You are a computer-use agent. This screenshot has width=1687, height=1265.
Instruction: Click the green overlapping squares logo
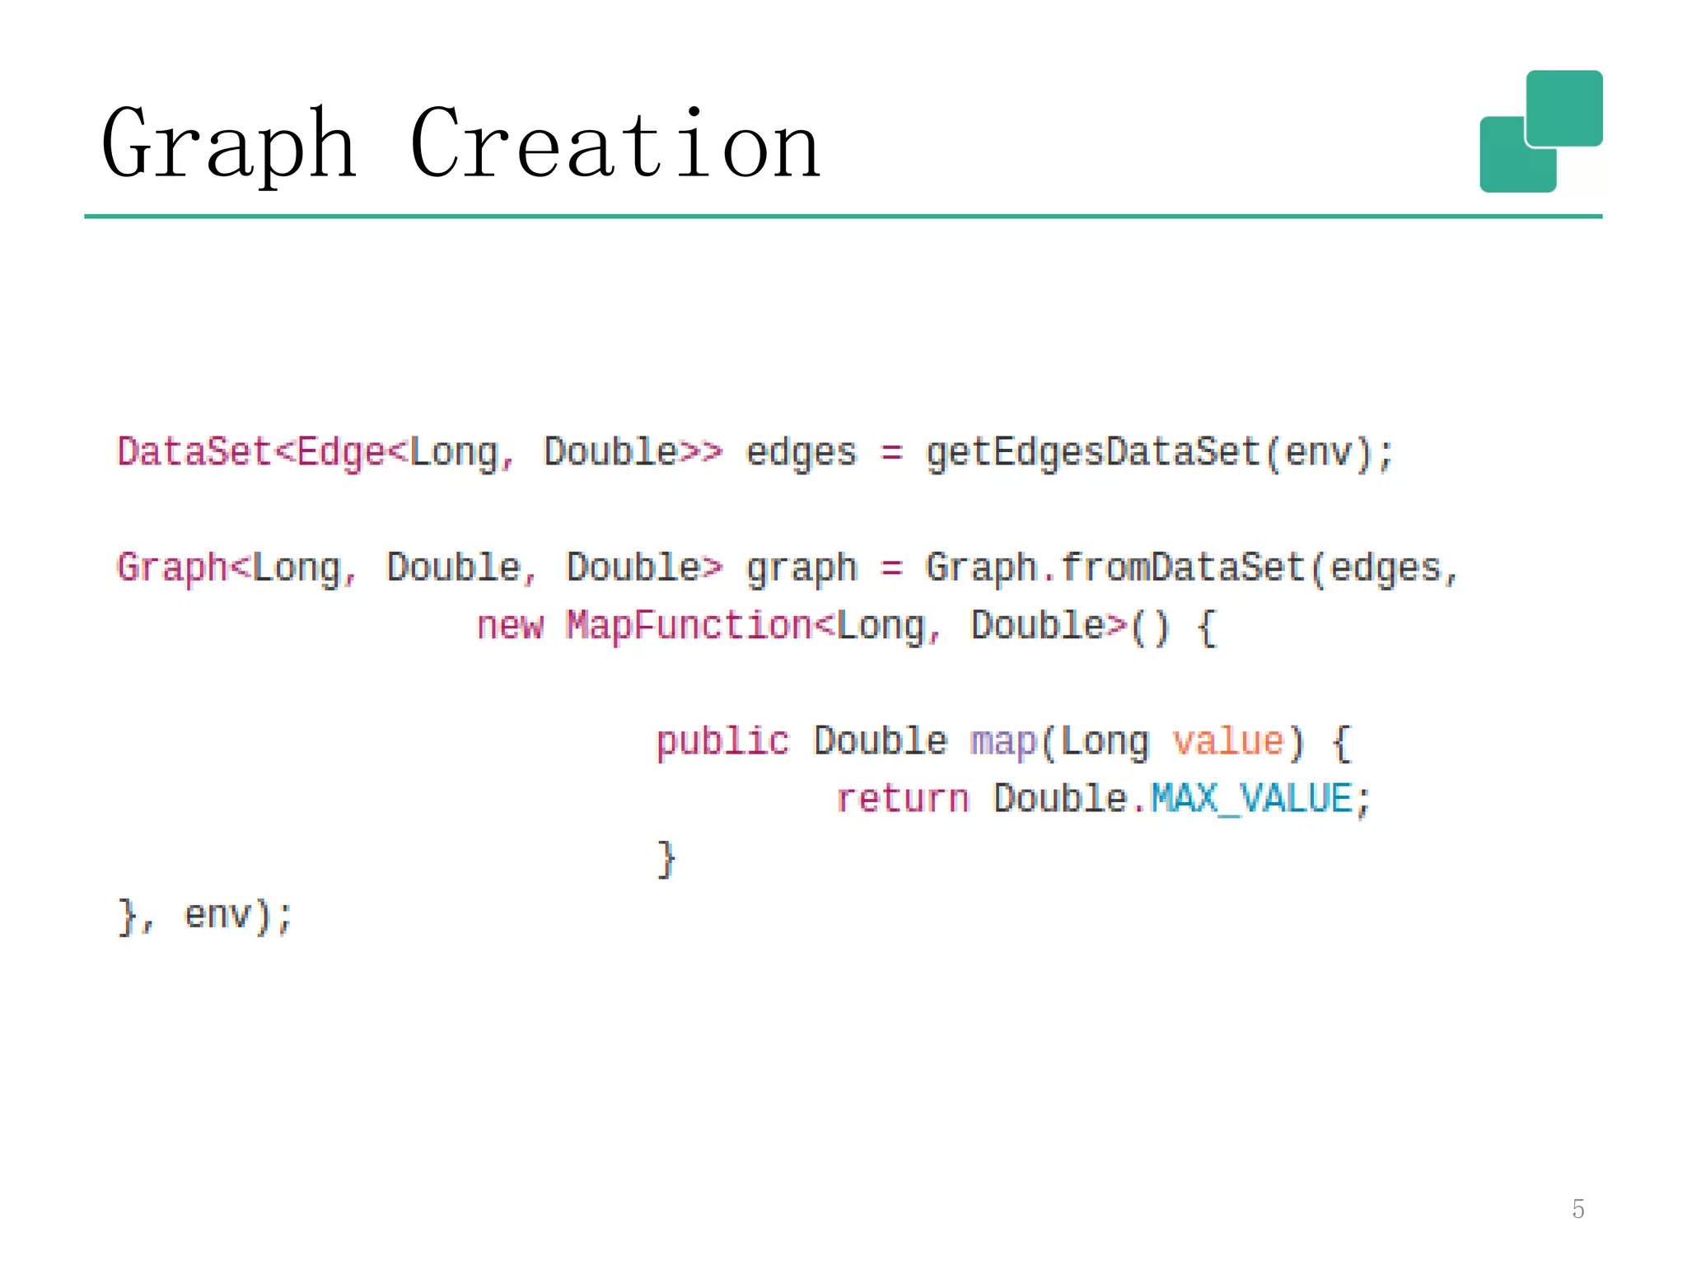pyautogui.click(x=1541, y=131)
